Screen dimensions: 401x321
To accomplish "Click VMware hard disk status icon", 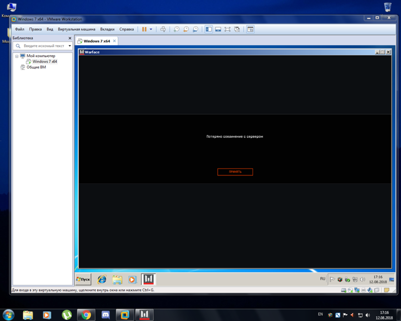I will 344,290.
